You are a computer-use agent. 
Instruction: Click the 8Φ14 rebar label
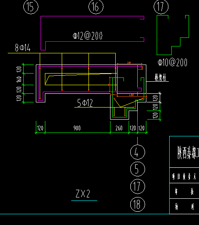tap(23, 48)
